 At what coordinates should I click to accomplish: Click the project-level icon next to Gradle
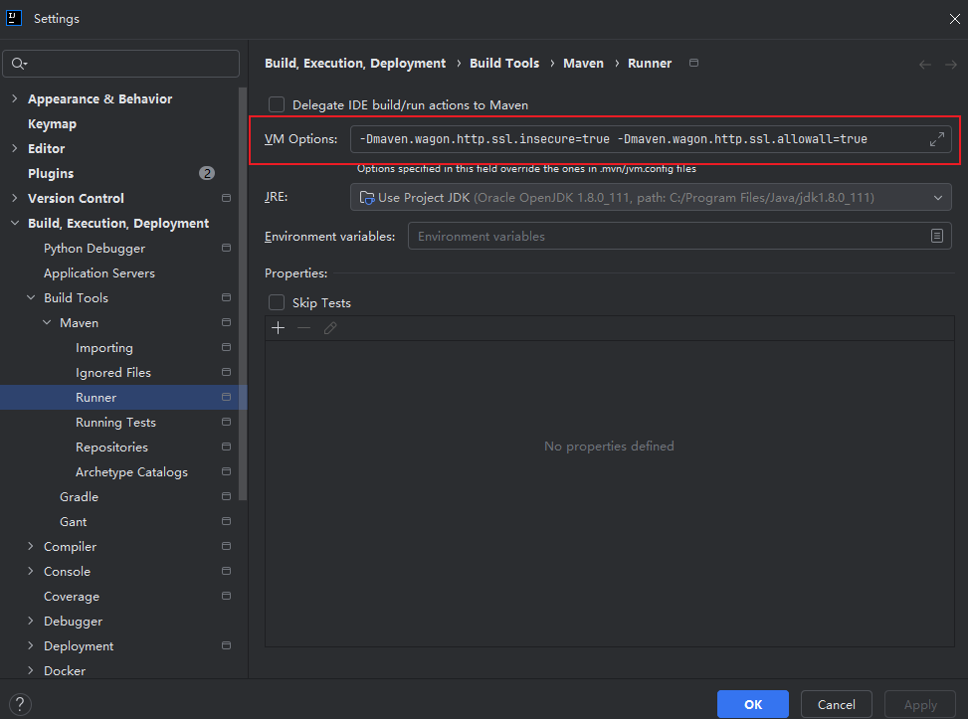[226, 497]
